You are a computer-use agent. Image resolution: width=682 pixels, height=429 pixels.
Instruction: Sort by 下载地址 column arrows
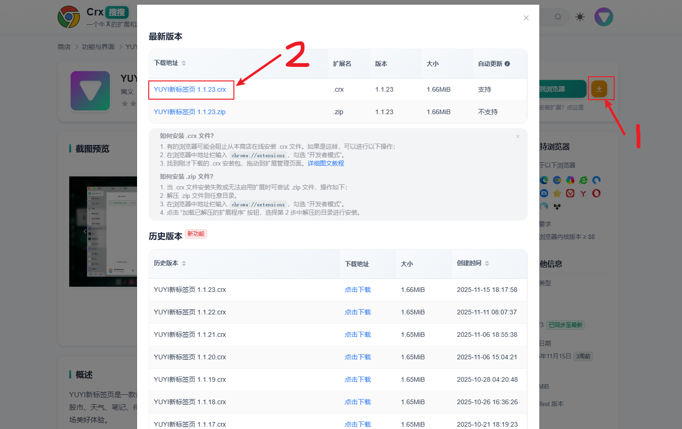pos(184,63)
